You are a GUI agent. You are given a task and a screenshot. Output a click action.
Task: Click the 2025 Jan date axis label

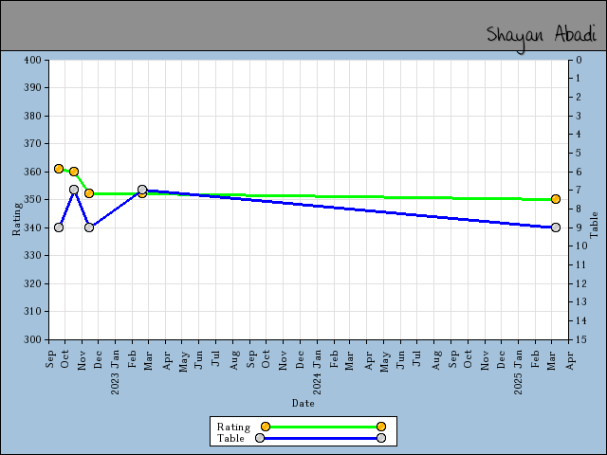point(519,372)
